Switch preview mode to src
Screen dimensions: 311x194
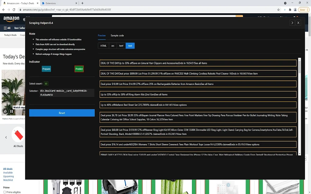pos(113,46)
